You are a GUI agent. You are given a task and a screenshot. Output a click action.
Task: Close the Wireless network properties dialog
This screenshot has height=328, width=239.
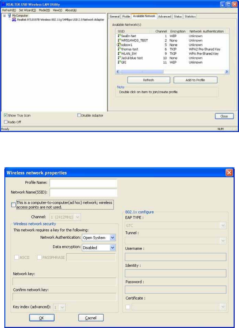coord(229,173)
